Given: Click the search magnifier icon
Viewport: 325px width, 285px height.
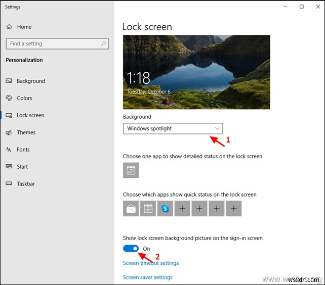Looking at the screenshot, I should pyautogui.click(x=103, y=43).
